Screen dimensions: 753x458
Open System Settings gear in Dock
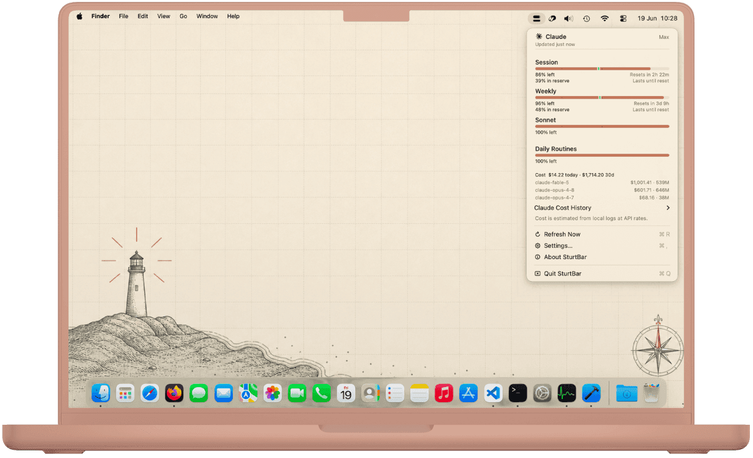point(542,393)
